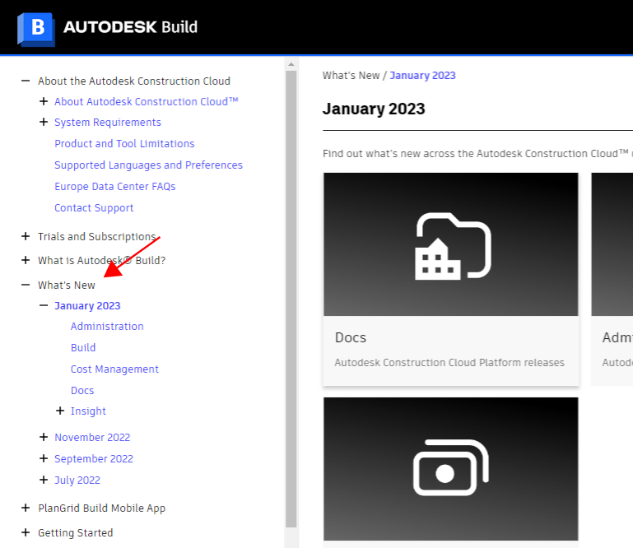Collapse About the Autodesk Construction Cloud section
This screenshot has width=633, height=548.
pos(26,81)
